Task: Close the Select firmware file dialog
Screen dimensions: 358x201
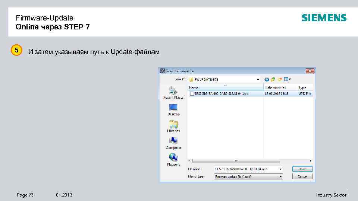Action: click(310, 71)
